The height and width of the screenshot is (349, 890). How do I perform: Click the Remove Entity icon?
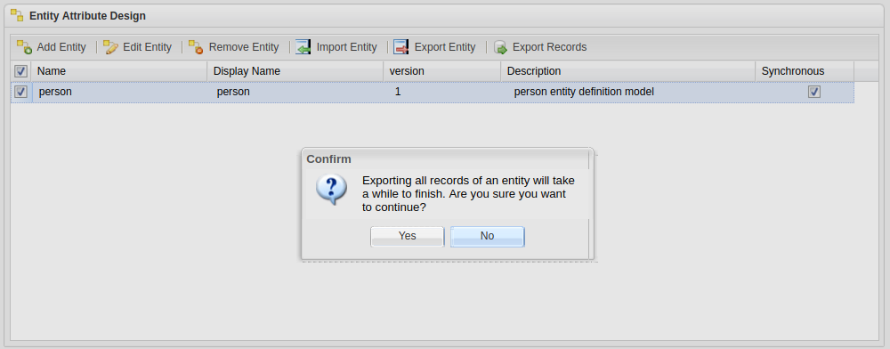pos(196,47)
